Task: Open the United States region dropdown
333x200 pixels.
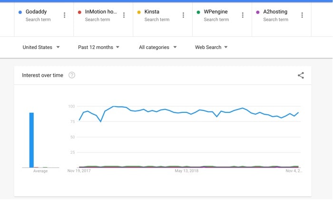Action: [x=41, y=47]
